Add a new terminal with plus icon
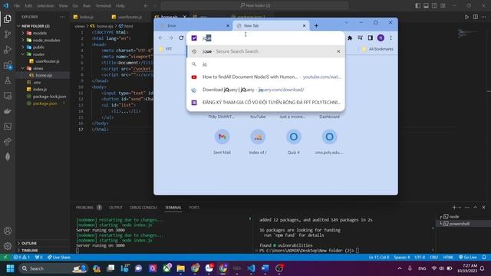Screen dimensions: 491x276 pos(454,208)
